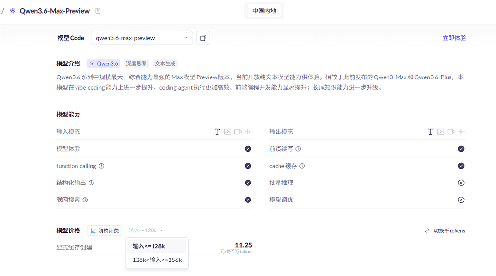Click the image icon in the 输出模态 row
This screenshot has height=276, width=496.
coord(441,132)
